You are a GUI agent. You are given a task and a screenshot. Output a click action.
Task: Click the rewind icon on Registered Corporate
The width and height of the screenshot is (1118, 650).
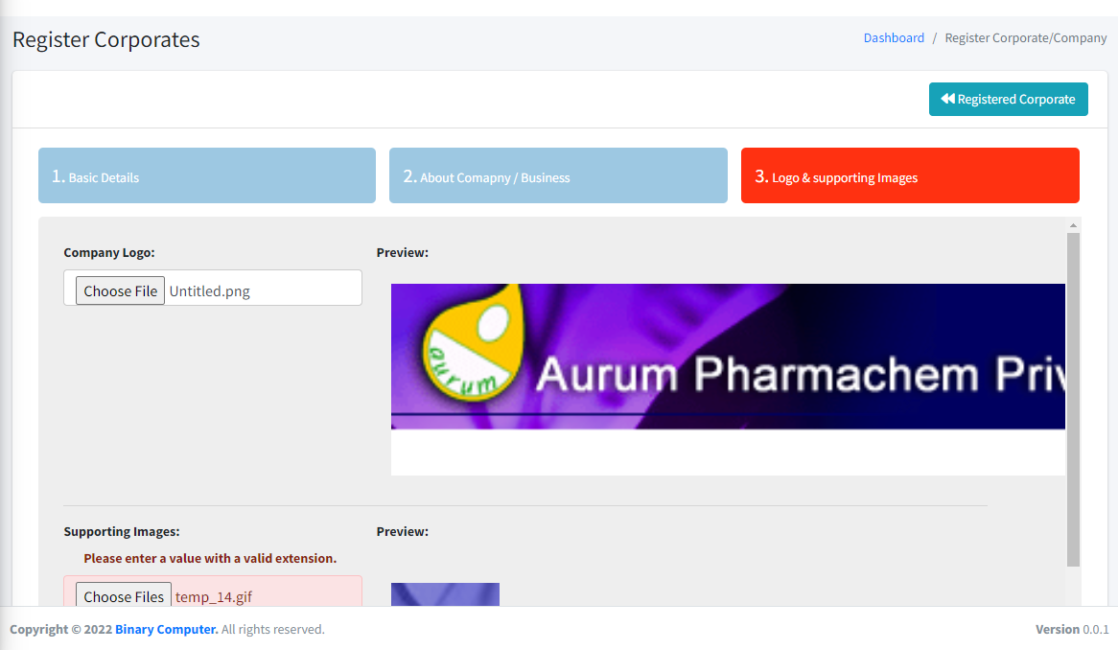[x=947, y=99]
